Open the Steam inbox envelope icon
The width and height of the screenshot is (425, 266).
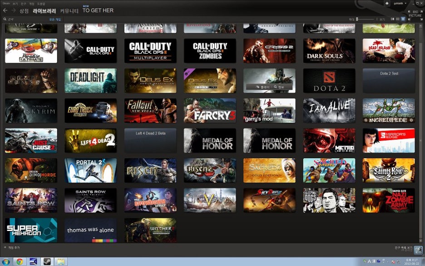click(x=387, y=3)
